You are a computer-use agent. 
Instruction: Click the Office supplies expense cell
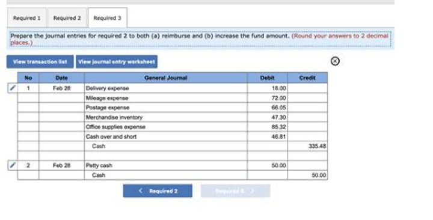tap(166, 127)
